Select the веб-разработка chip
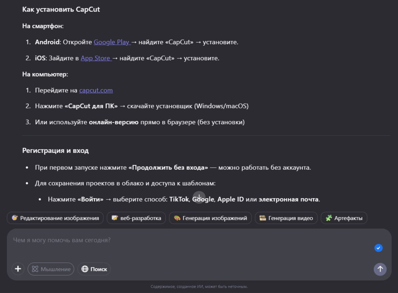 coord(136,218)
